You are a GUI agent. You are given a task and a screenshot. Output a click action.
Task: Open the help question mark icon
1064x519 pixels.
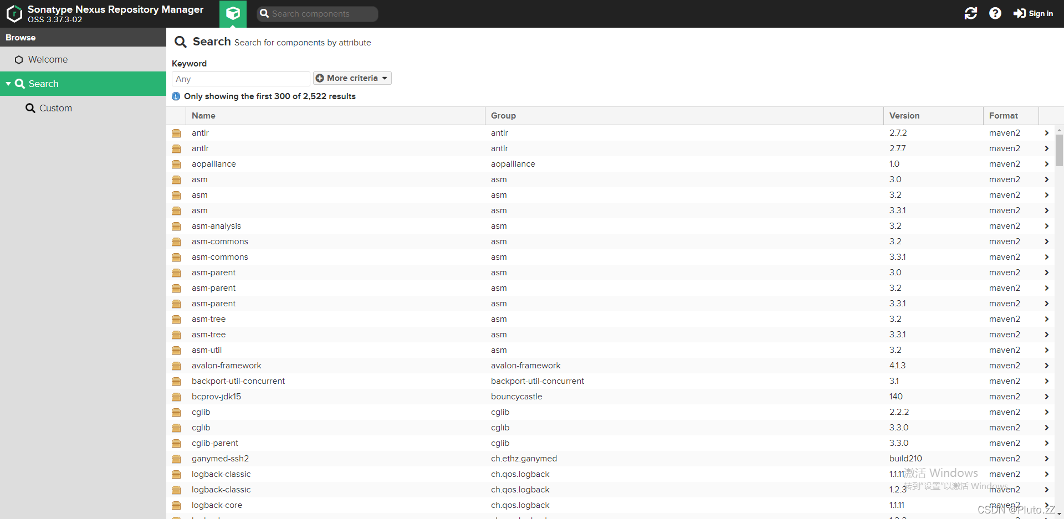pos(995,13)
